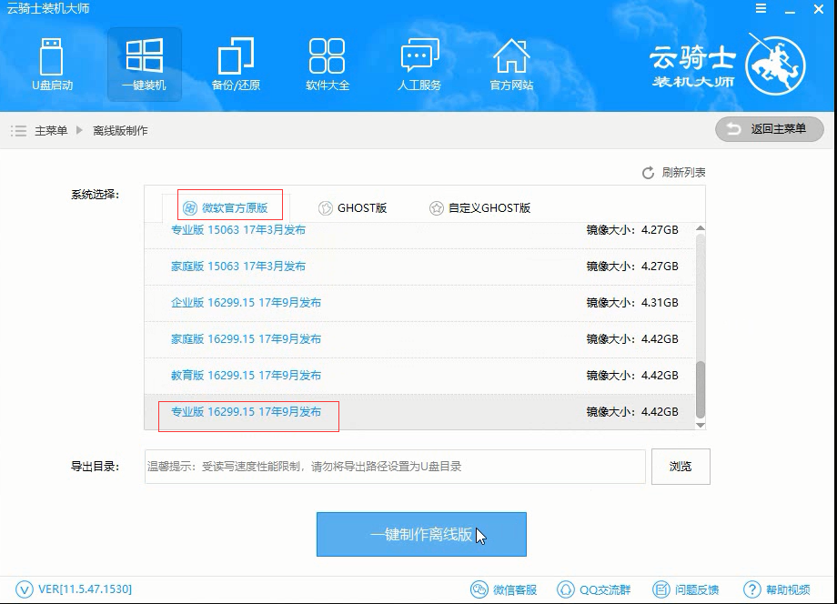Click VER[11.5.47.1530] version text
Screen dimensions: 837x604
(85, 589)
